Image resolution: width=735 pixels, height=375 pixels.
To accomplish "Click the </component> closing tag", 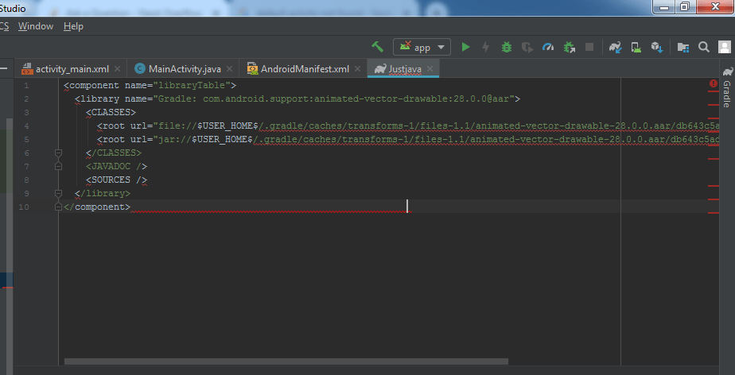I will [97, 207].
